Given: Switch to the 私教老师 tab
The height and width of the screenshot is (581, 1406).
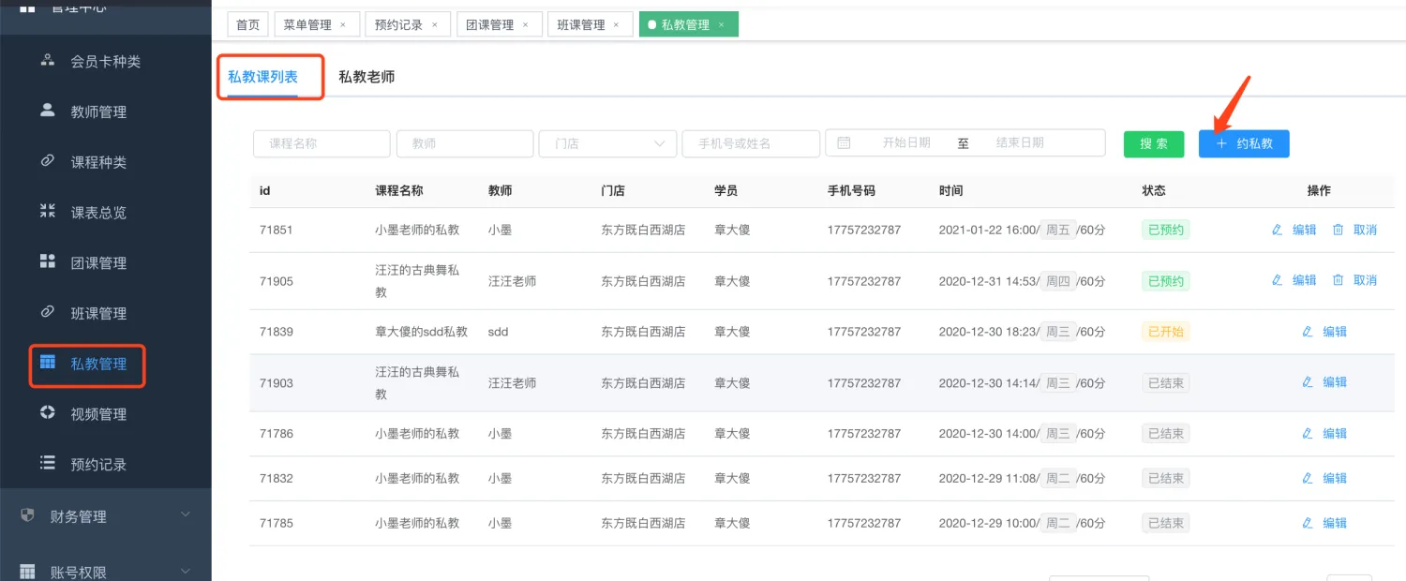Looking at the screenshot, I should (366, 77).
